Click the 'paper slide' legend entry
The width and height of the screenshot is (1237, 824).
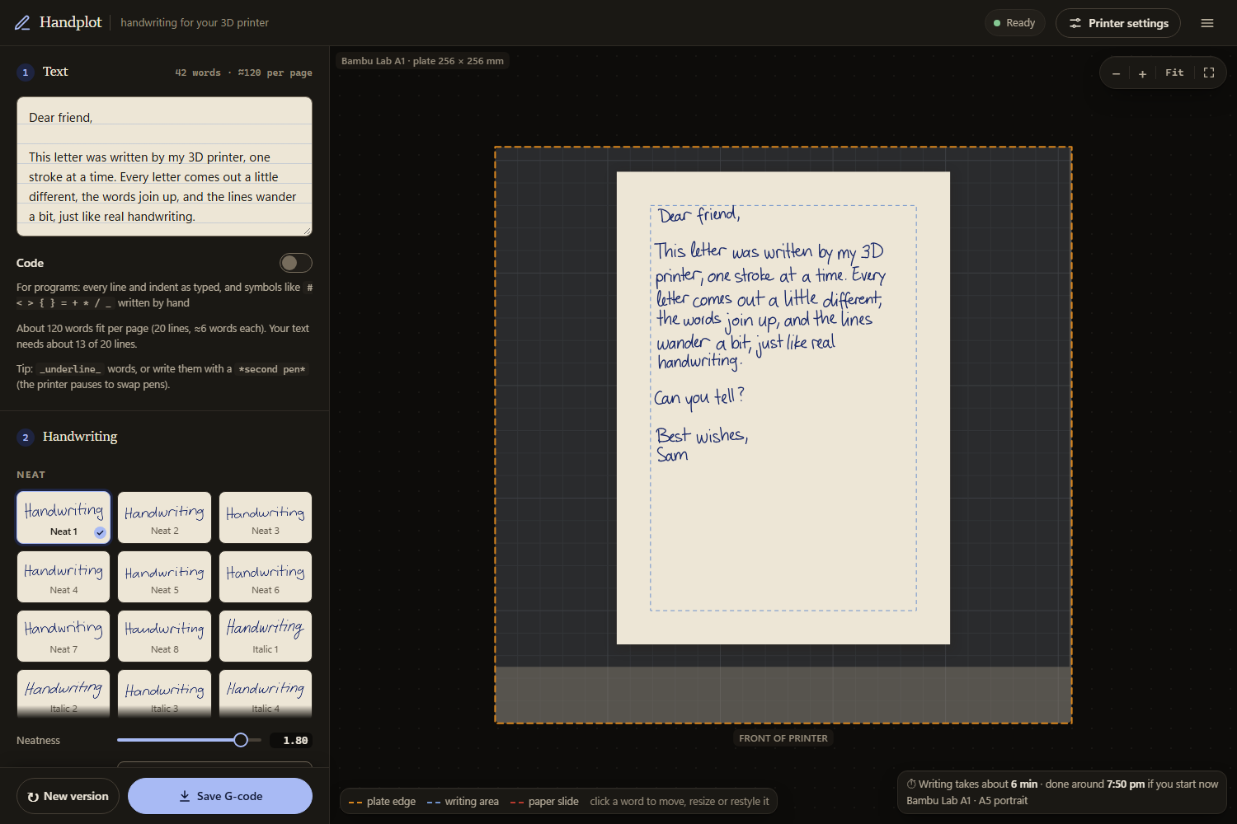pyautogui.click(x=544, y=802)
